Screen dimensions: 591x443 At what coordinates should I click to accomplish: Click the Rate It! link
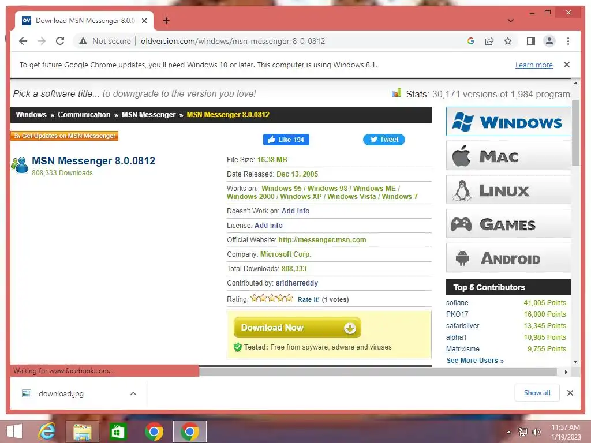click(308, 299)
